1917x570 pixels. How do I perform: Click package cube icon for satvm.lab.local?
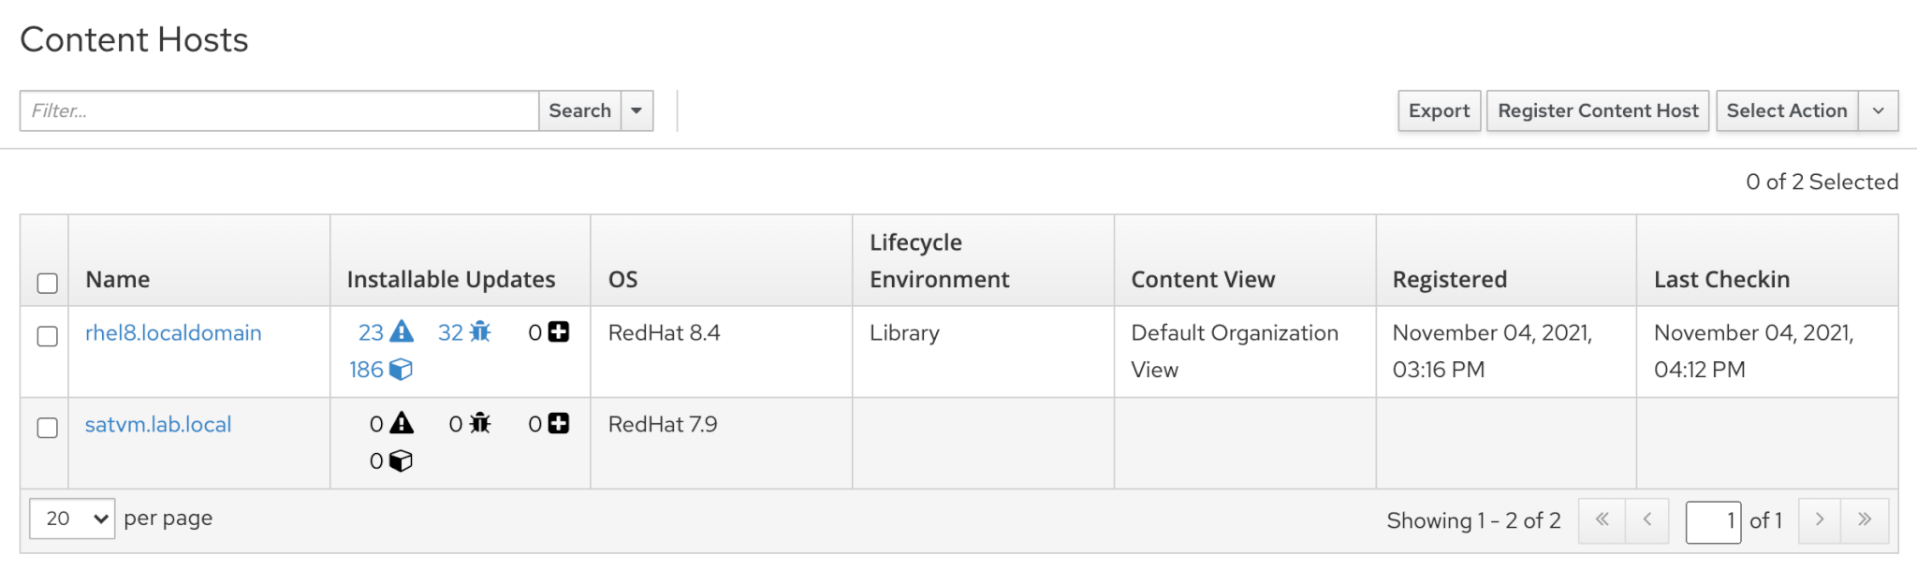point(401,461)
